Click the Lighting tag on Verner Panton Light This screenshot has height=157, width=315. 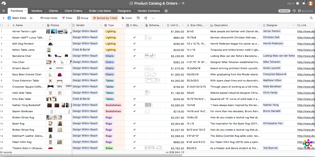tap(110, 31)
